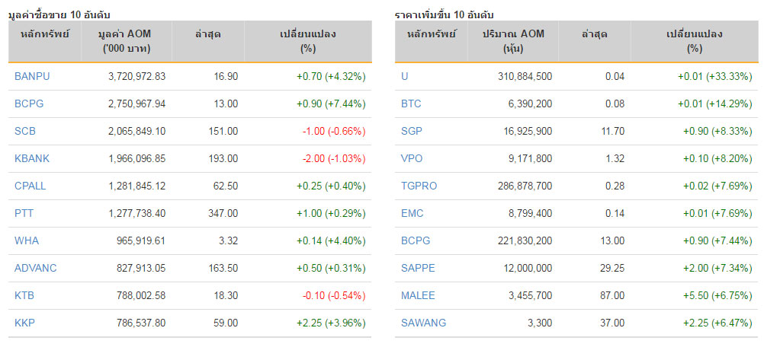Click the มูลค่า AOM column header
Viewport: 764px width, 347px height.
(x=126, y=41)
